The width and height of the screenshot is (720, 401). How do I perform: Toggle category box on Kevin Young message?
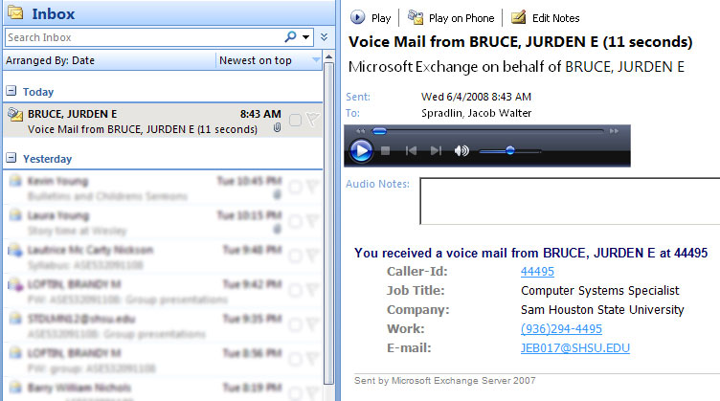(295, 188)
